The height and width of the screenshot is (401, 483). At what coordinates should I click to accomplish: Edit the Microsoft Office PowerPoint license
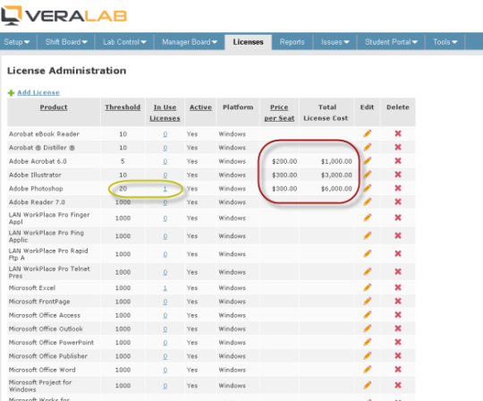(x=368, y=342)
